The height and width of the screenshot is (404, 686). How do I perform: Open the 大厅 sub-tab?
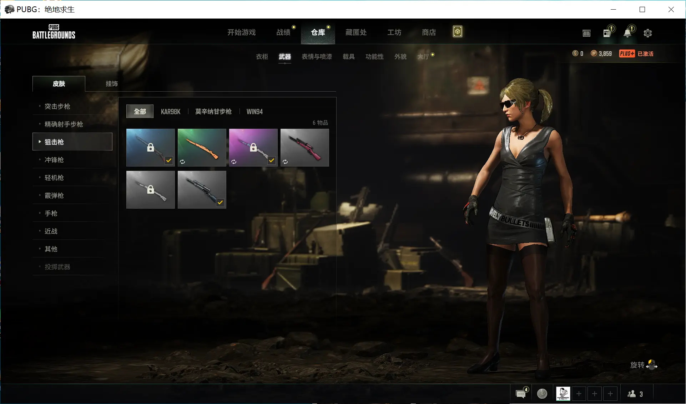tap(423, 56)
